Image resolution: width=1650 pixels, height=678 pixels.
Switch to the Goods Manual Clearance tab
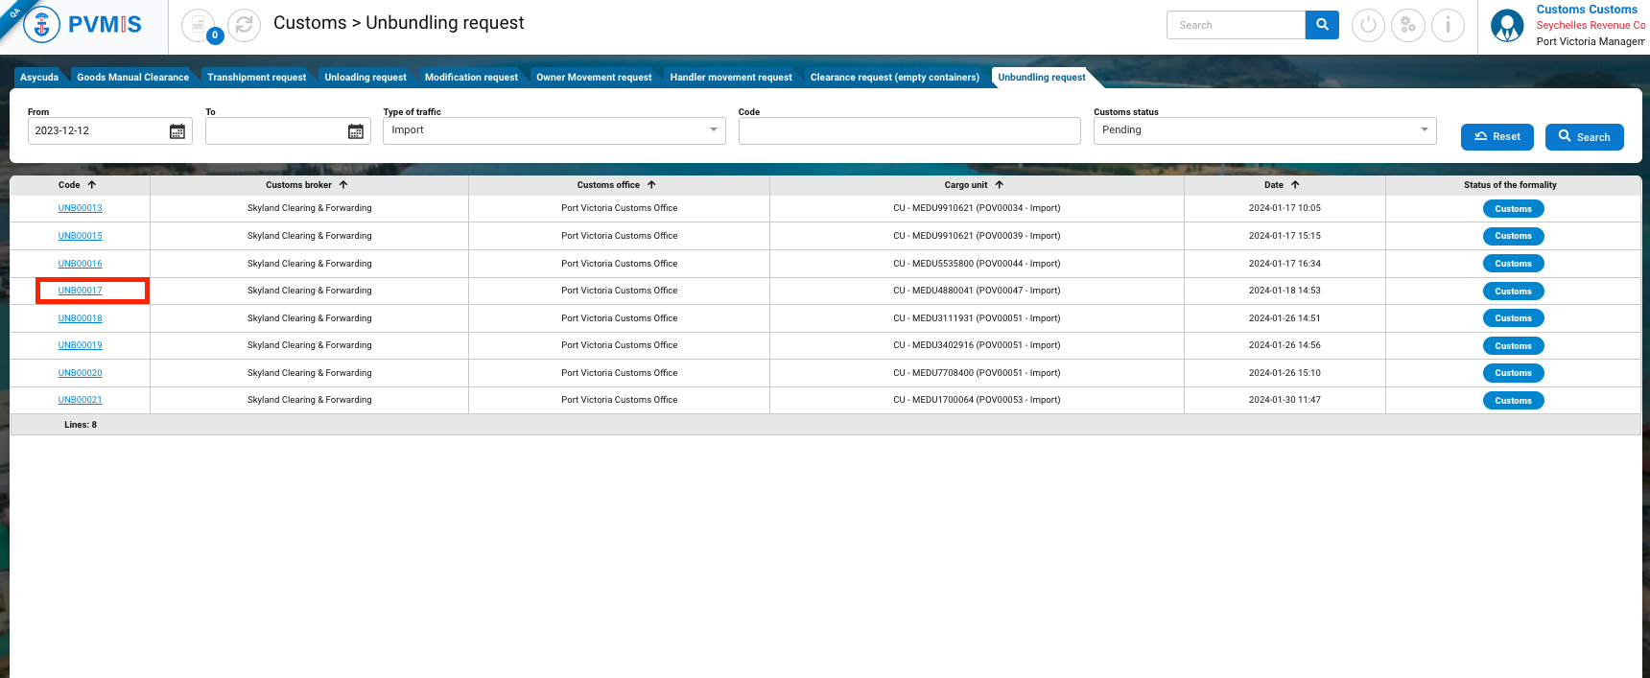click(132, 78)
